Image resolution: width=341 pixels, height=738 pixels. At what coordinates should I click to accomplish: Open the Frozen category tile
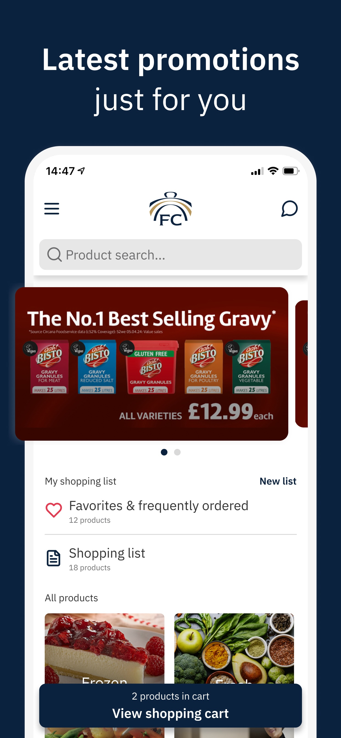pyautogui.click(x=105, y=648)
